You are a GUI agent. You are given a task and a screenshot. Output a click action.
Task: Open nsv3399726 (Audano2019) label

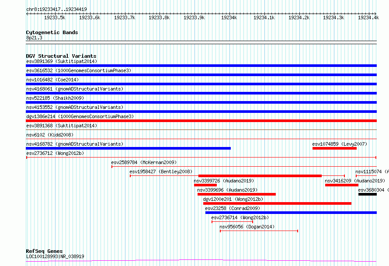[224, 181]
